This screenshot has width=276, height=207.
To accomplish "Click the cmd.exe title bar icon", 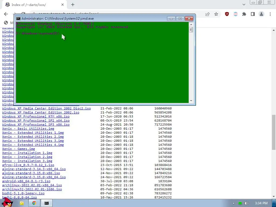I will click(x=18, y=19).
